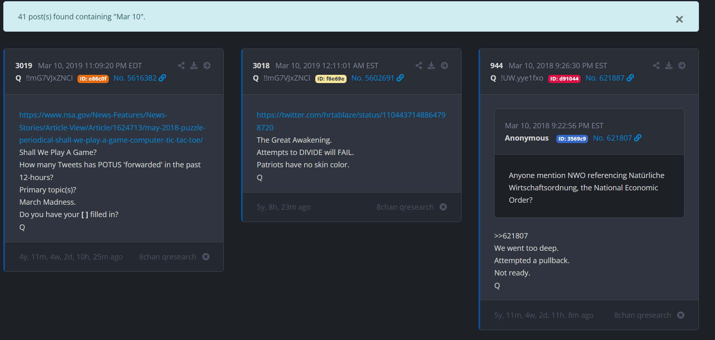715x340 pixels.
Task: Click post number 944
Action: click(x=497, y=66)
